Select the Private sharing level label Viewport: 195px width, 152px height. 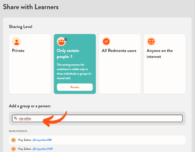tap(18, 51)
